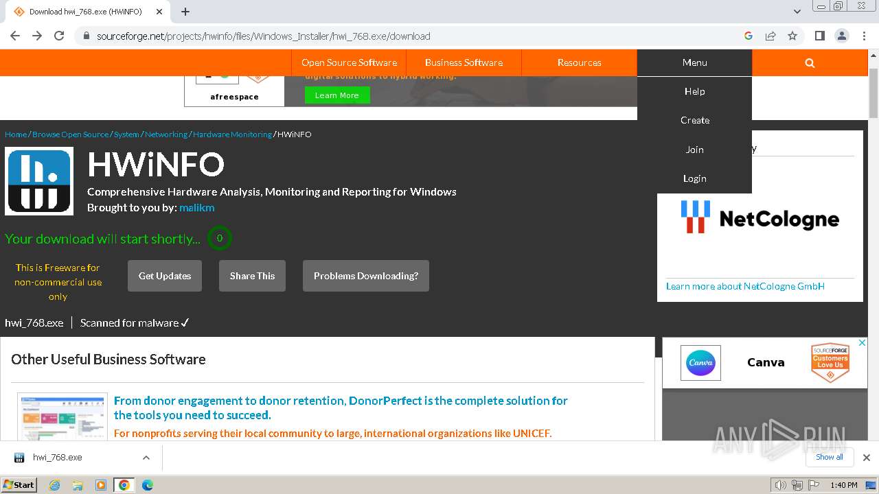Image resolution: width=879 pixels, height=494 pixels.
Task: Open the Windows Start menu
Action: [x=19, y=485]
